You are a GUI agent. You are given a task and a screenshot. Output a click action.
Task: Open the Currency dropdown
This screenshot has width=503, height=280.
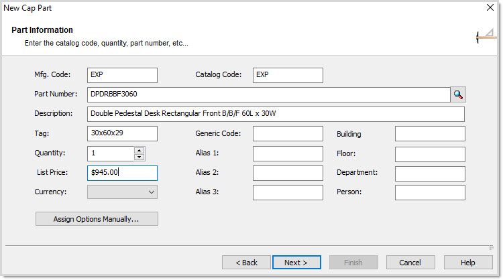tap(122, 192)
